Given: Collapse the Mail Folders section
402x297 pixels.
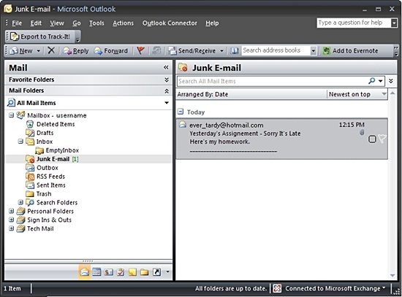Looking at the screenshot, I should coord(167,90).
